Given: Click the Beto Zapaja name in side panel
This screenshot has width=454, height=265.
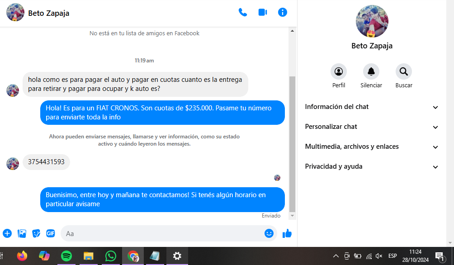Looking at the screenshot, I should coord(372,46).
